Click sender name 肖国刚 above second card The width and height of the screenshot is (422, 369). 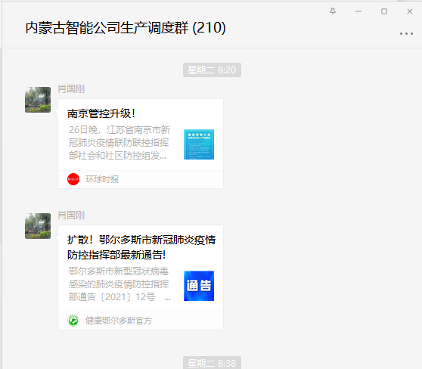tap(71, 215)
